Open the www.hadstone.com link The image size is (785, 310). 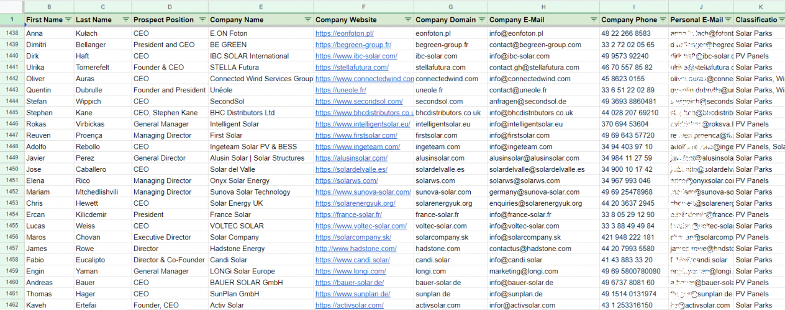(356, 249)
